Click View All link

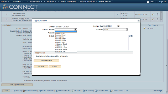click(x=155, y=25)
